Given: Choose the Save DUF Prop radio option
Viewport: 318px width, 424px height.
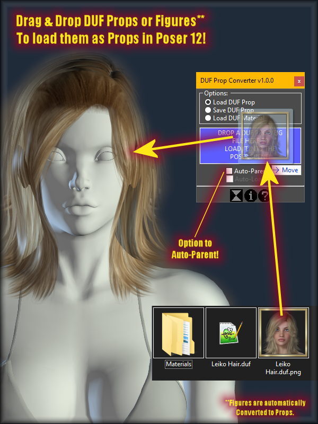Looking at the screenshot, I should [208, 110].
